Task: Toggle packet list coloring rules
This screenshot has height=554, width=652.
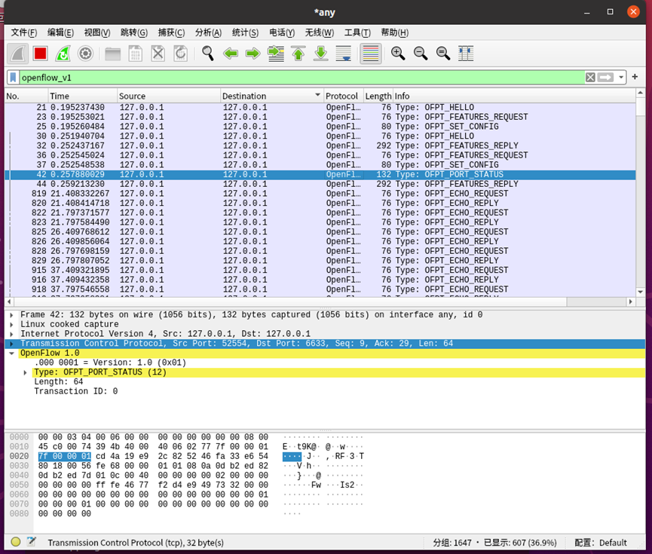Action: coord(370,54)
